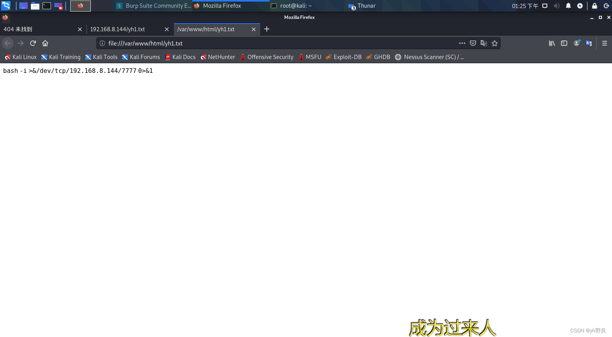Open a new tab with plus button
The image size is (612, 337).
(267, 29)
